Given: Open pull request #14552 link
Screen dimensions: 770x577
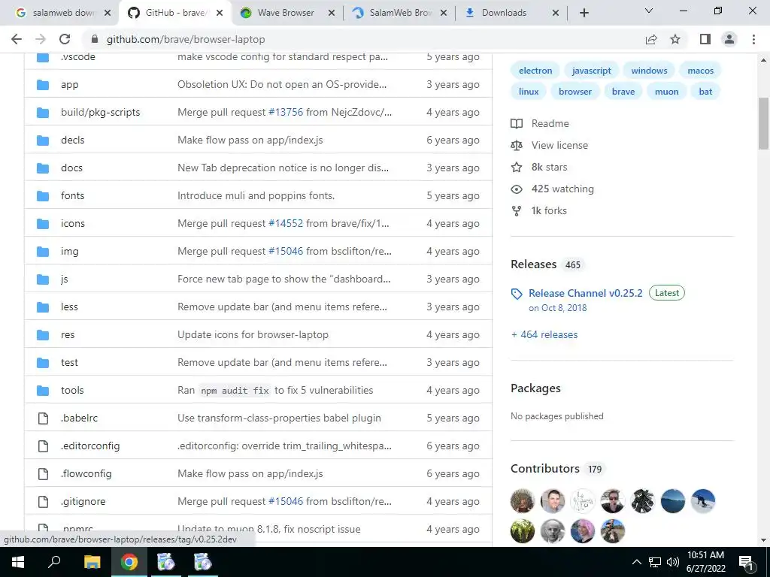Looking at the screenshot, I should point(286,224).
